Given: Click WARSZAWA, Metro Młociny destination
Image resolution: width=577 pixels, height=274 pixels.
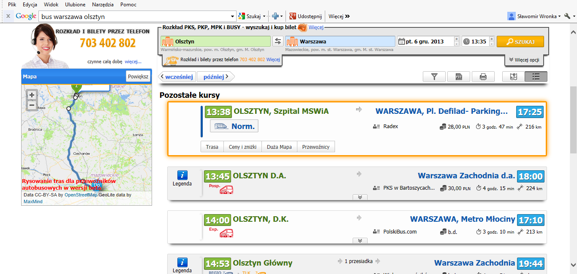Looking at the screenshot, I should point(463,219).
